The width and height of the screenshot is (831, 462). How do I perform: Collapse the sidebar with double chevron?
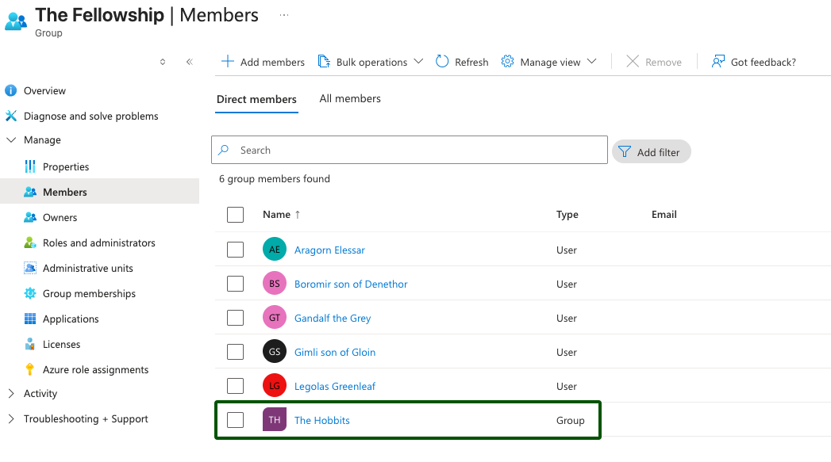pyautogui.click(x=190, y=62)
